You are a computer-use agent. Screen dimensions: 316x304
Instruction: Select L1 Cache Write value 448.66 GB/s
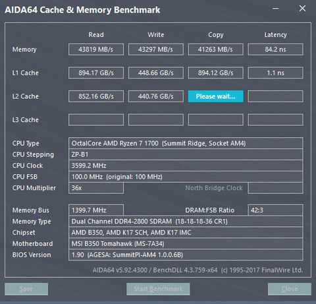click(156, 73)
